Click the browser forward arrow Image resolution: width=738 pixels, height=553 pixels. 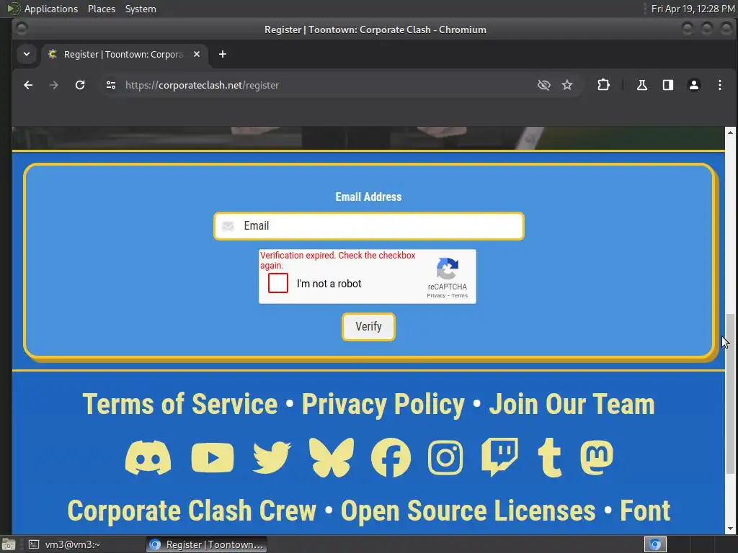pyautogui.click(x=53, y=85)
